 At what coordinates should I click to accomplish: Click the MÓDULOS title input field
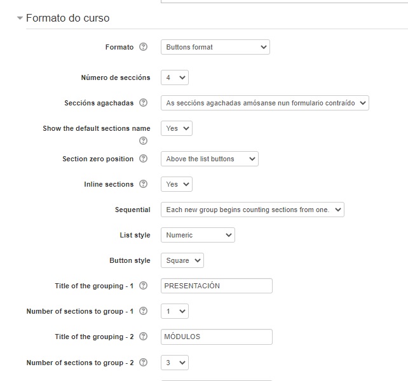[x=216, y=337]
